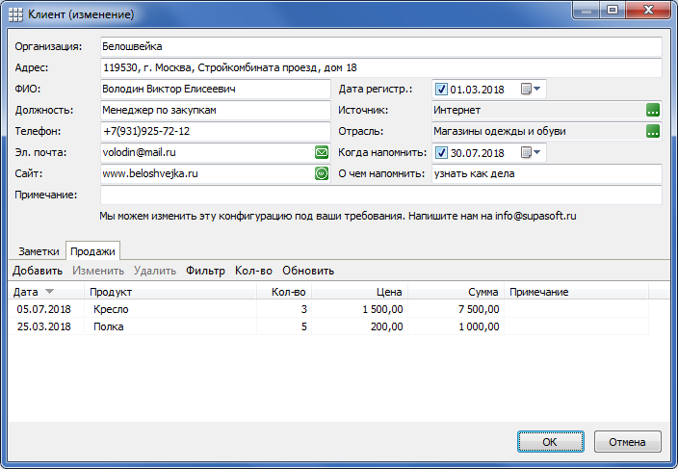Open source picker button for Источник field
Image resolution: width=678 pixels, height=469 pixels.
(653, 110)
